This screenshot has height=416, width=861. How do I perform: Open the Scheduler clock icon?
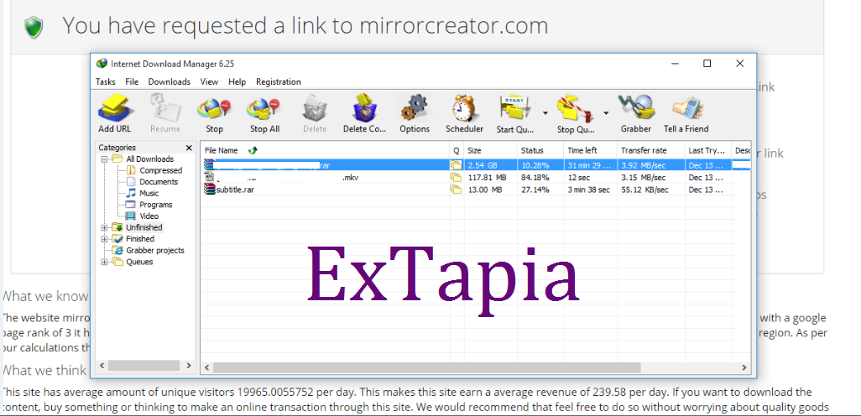464,108
